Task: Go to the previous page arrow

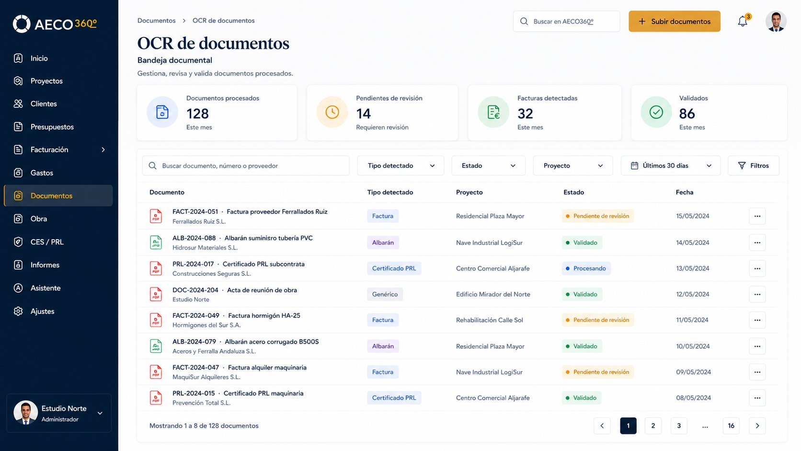Action: [602, 426]
